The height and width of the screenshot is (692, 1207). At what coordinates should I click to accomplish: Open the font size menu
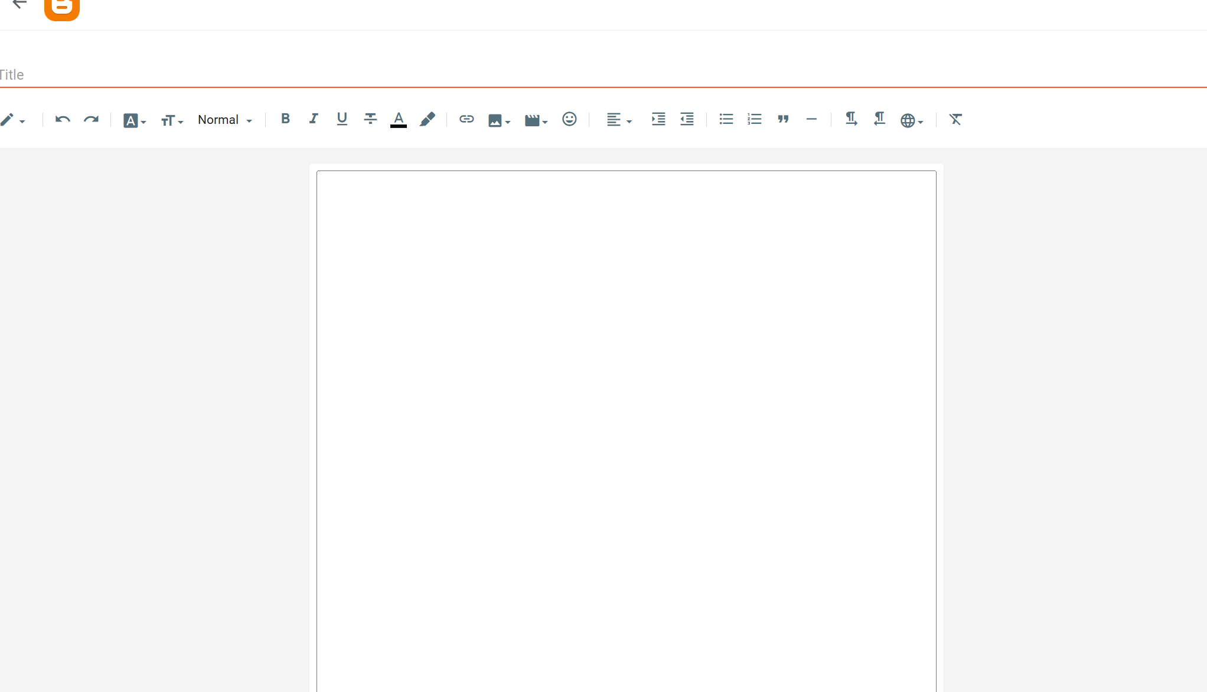pos(172,120)
